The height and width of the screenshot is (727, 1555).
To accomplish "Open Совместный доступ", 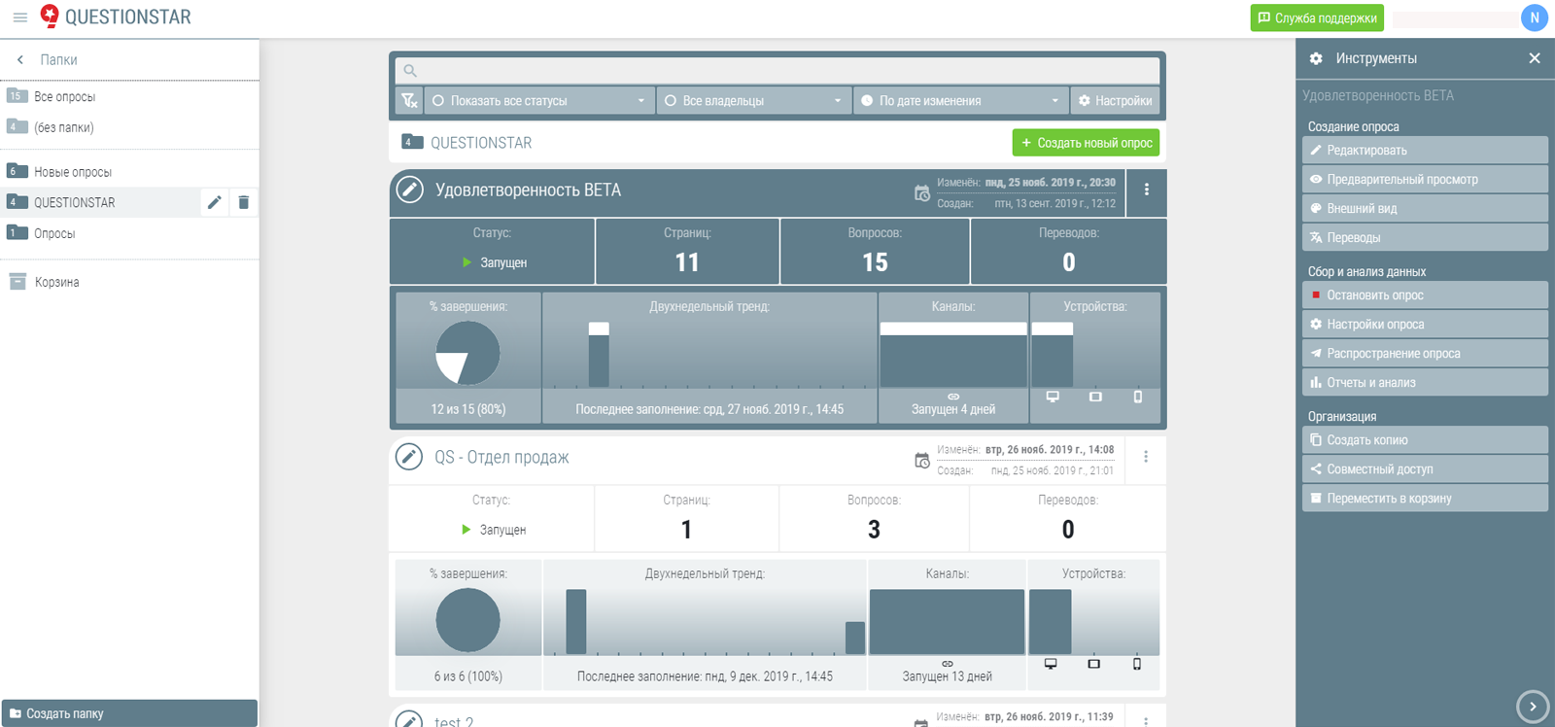I will [x=1425, y=469].
